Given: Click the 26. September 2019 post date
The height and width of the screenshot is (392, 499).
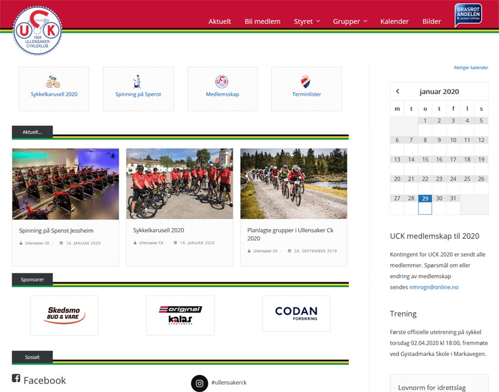Looking at the screenshot, I should (315, 251).
